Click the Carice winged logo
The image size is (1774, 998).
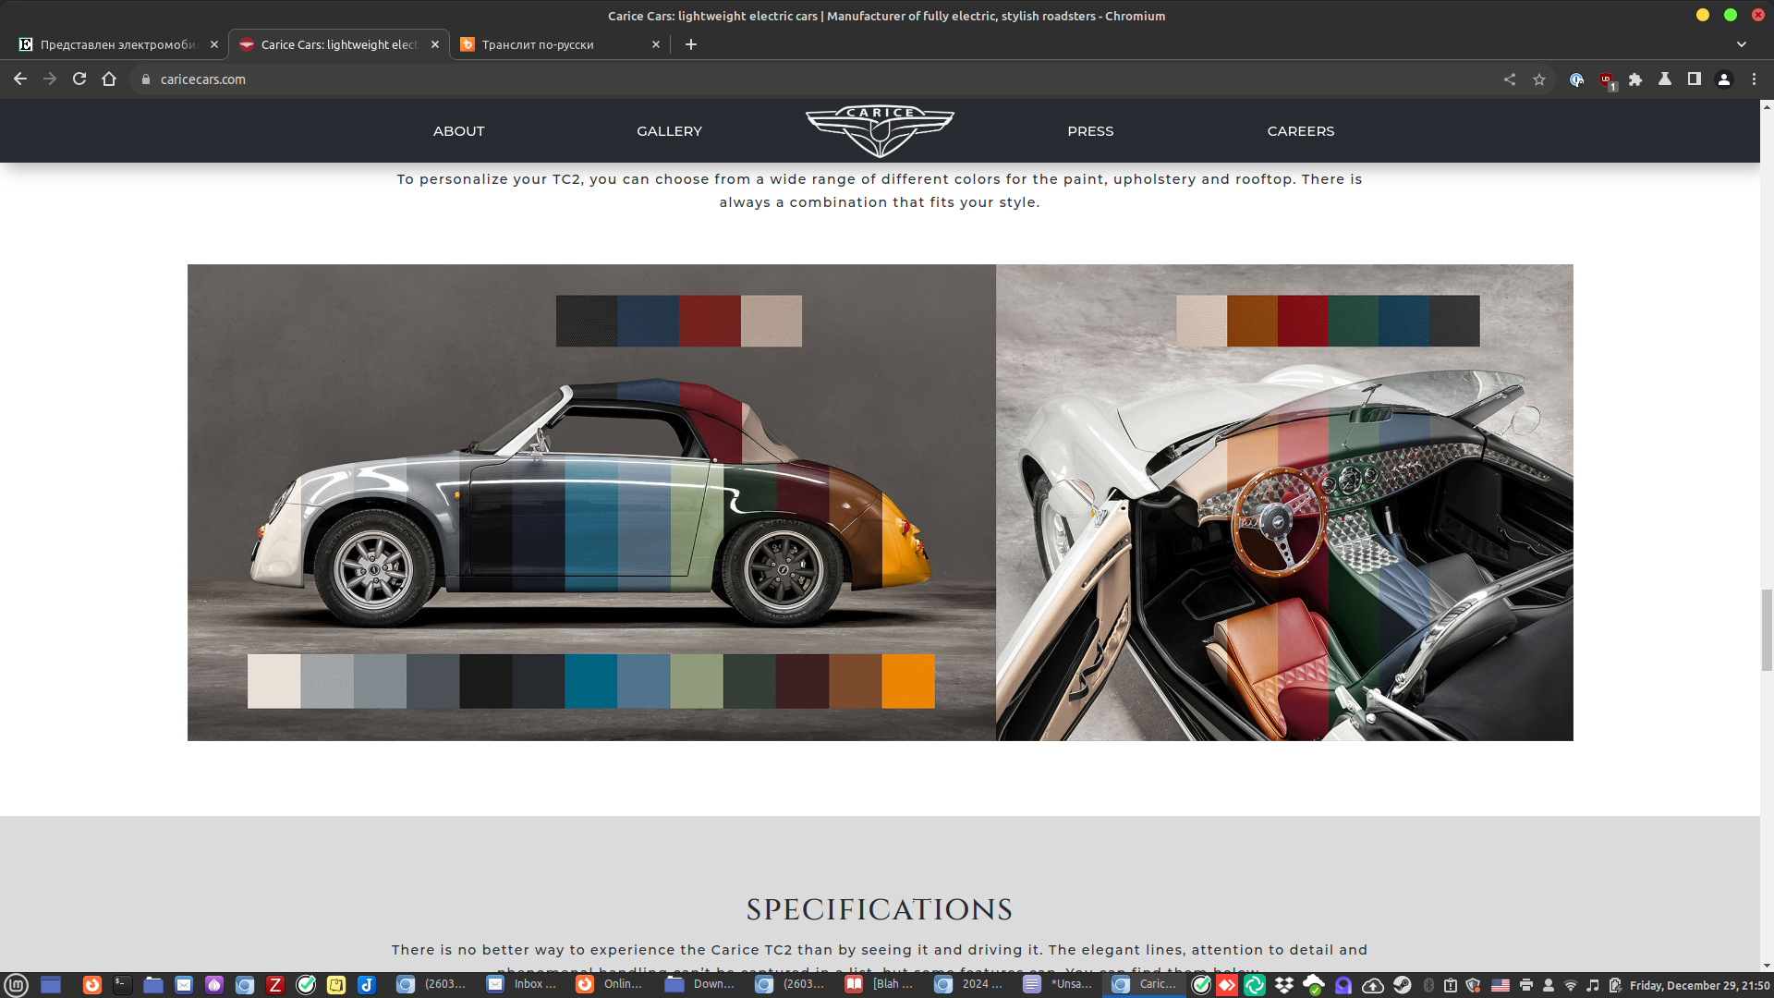(880, 130)
